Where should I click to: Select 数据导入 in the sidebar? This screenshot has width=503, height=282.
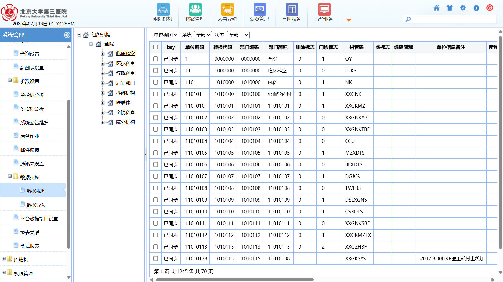[36, 205]
